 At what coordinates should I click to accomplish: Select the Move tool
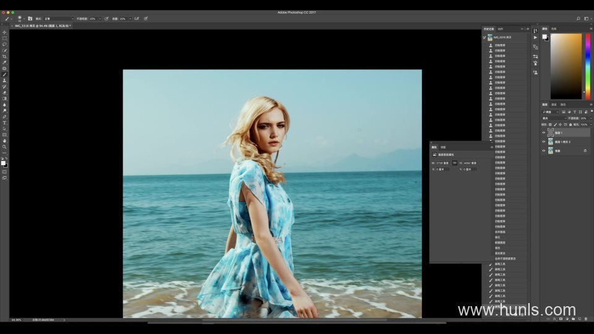click(4, 32)
